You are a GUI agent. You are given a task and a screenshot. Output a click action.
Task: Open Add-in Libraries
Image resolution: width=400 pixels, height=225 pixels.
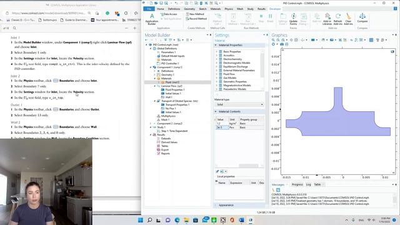point(327,19)
